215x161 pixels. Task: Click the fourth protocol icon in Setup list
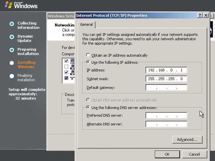[73, 78]
